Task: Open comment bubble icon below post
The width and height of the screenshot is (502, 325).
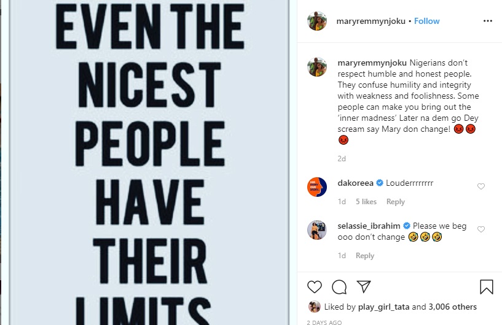Action: tap(339, 287)
